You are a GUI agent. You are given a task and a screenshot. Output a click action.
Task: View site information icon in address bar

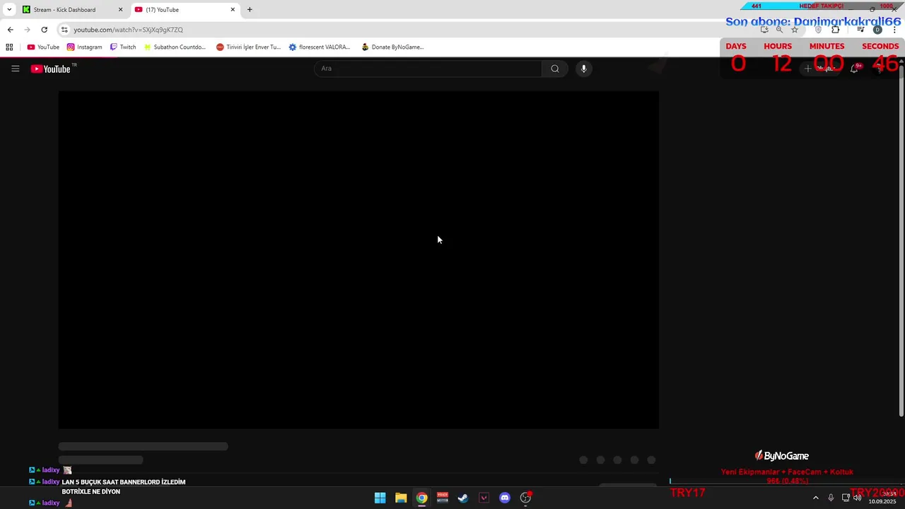[64, 30]
